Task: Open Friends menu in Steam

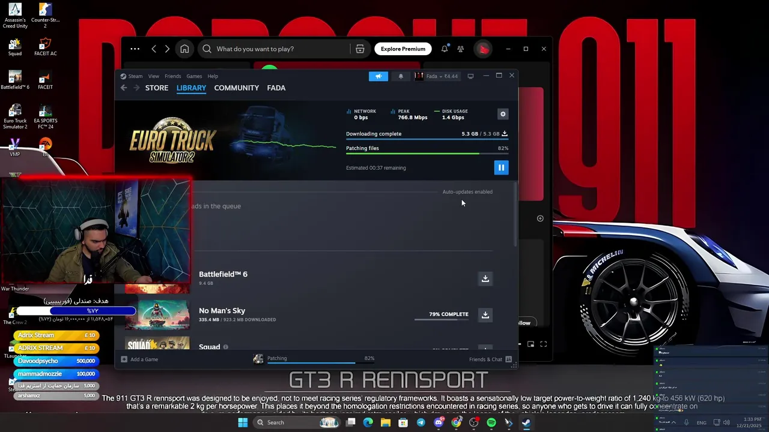Action: pyautogui.click(x=172, y=76)
